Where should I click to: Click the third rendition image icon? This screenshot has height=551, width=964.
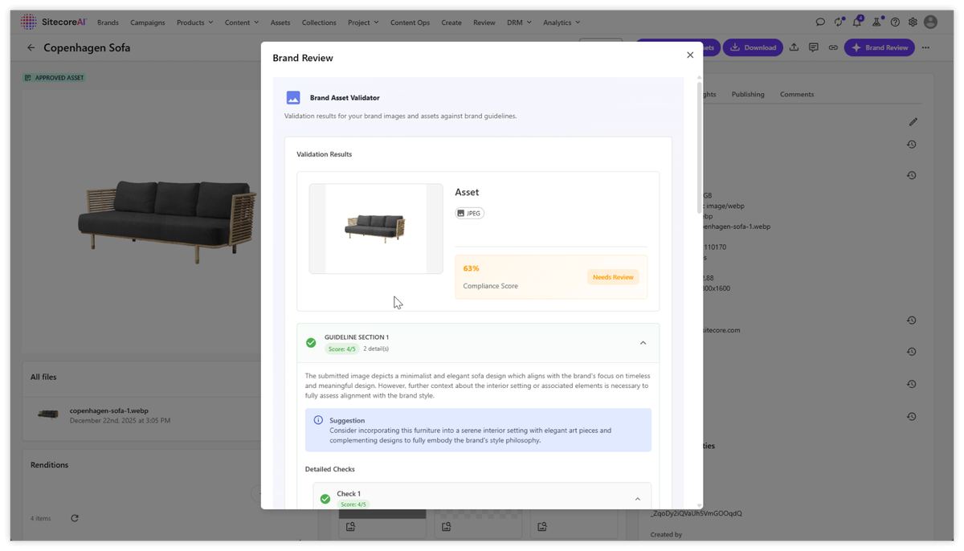coord(542,527)
